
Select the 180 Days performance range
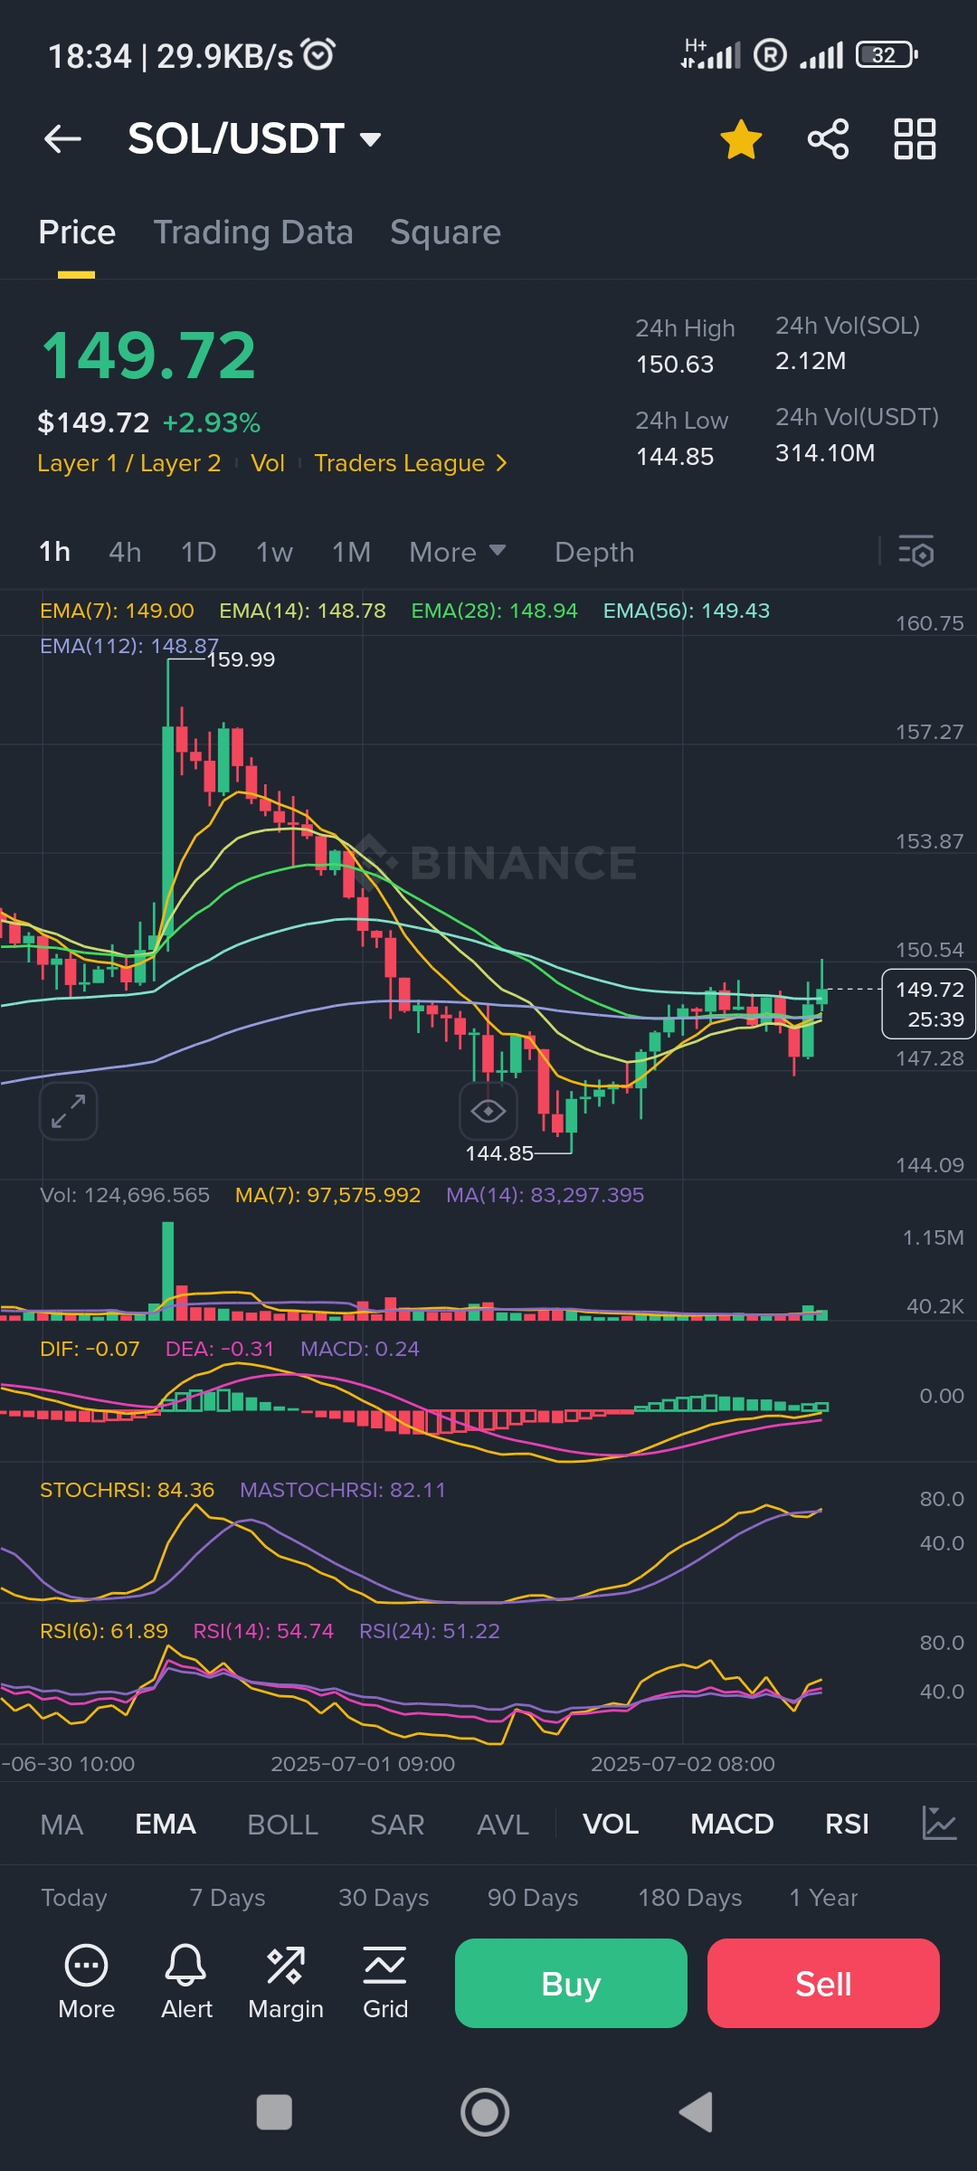pos(690,1898)
